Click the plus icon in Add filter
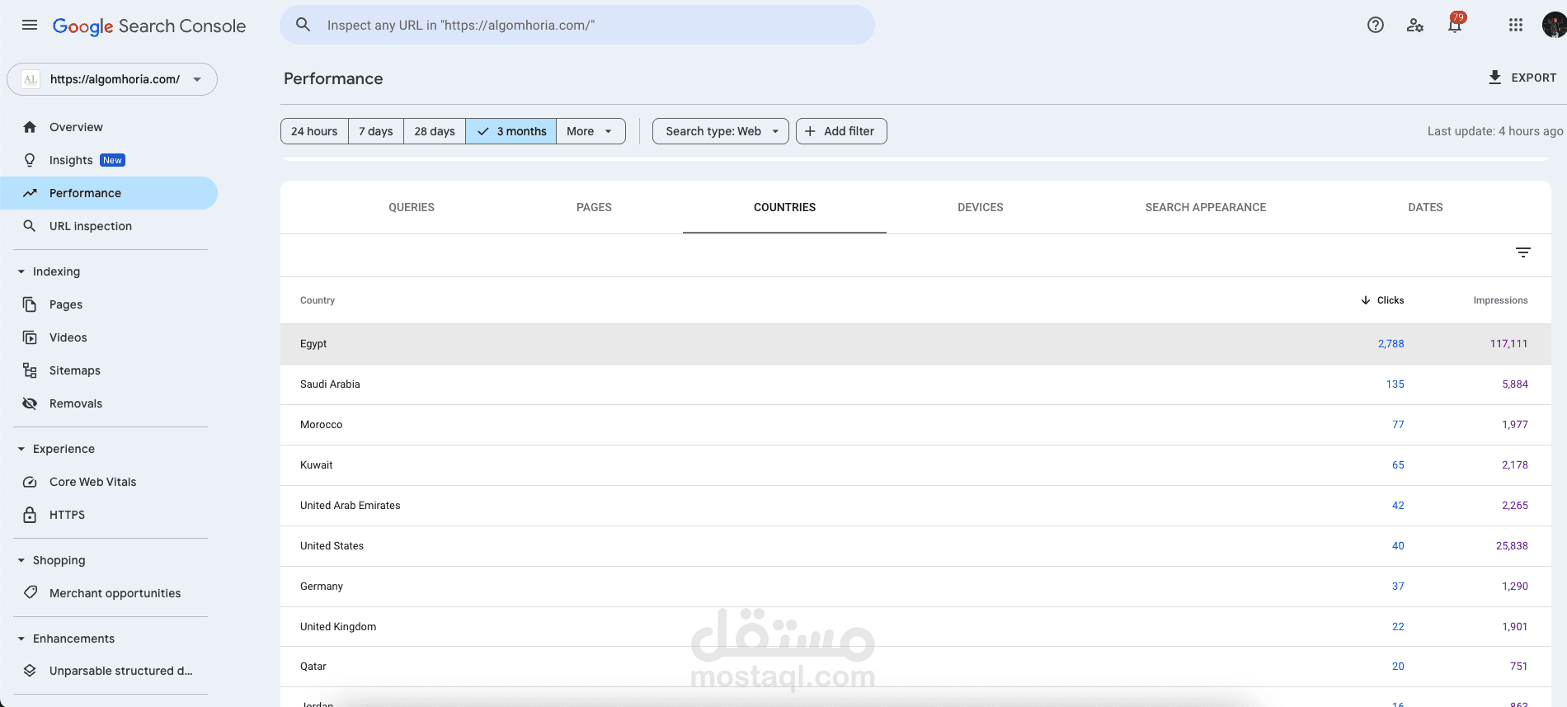 click(810, 131)
